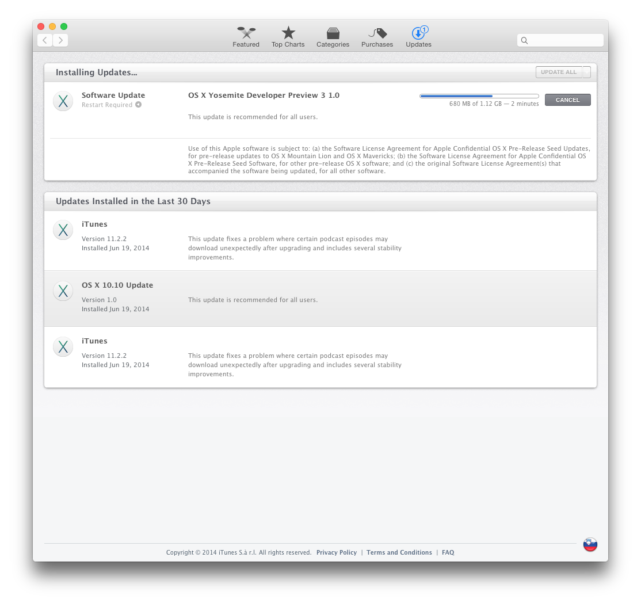Open the Update All dropdown arrow
Viewport: 641px width, 607px height.
[587, 72]
